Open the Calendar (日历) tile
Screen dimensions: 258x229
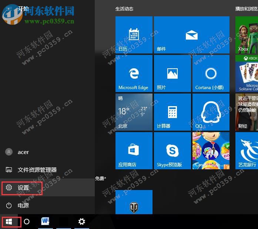tap(134, 35)
